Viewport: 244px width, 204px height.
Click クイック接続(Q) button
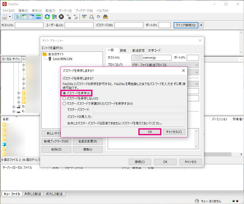186,25
